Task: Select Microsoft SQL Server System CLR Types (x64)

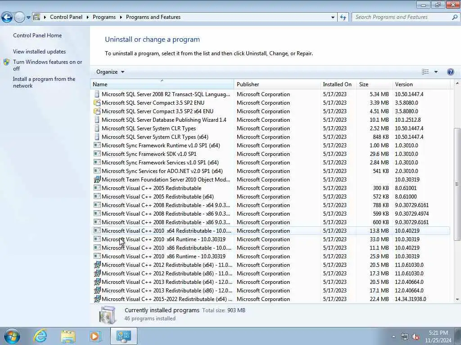Action: tap(271, 137)
